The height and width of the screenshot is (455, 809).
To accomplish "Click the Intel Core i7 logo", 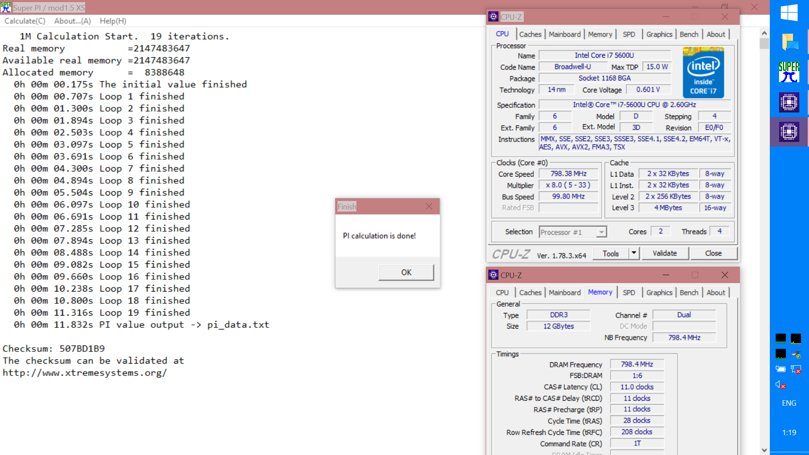I will [x=703, y=73].
